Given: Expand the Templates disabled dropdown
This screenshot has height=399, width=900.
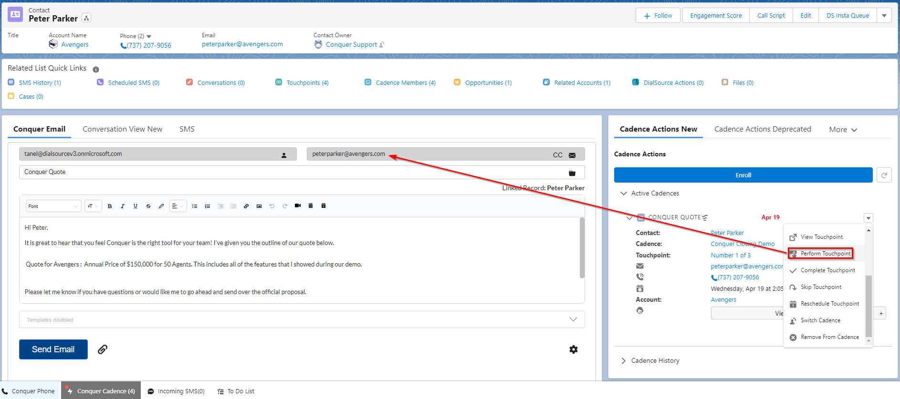Looking at the screenshot, I should 302,319.
